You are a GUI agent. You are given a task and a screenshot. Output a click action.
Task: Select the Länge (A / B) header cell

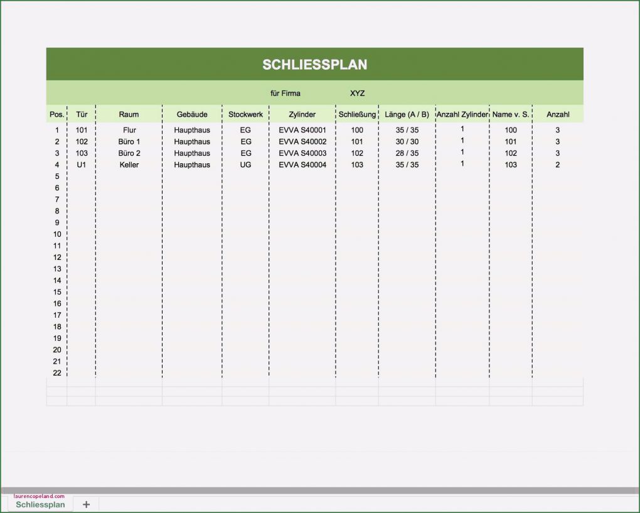407,114
